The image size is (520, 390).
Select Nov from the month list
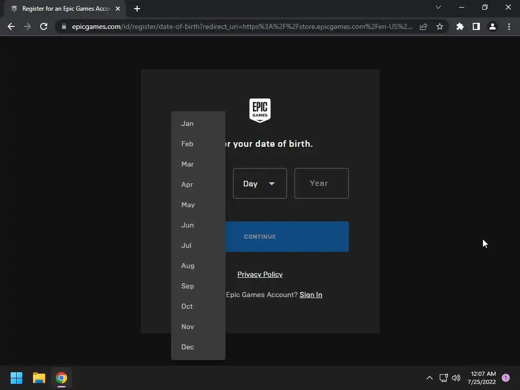[x=198, y=327]
